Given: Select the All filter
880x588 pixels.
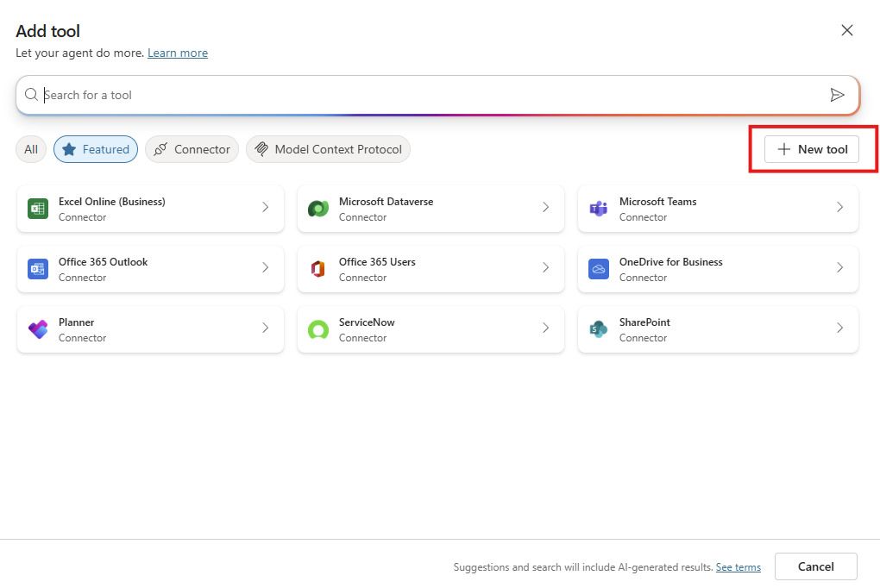Looking at the screenshot, I should coord(31,149).
